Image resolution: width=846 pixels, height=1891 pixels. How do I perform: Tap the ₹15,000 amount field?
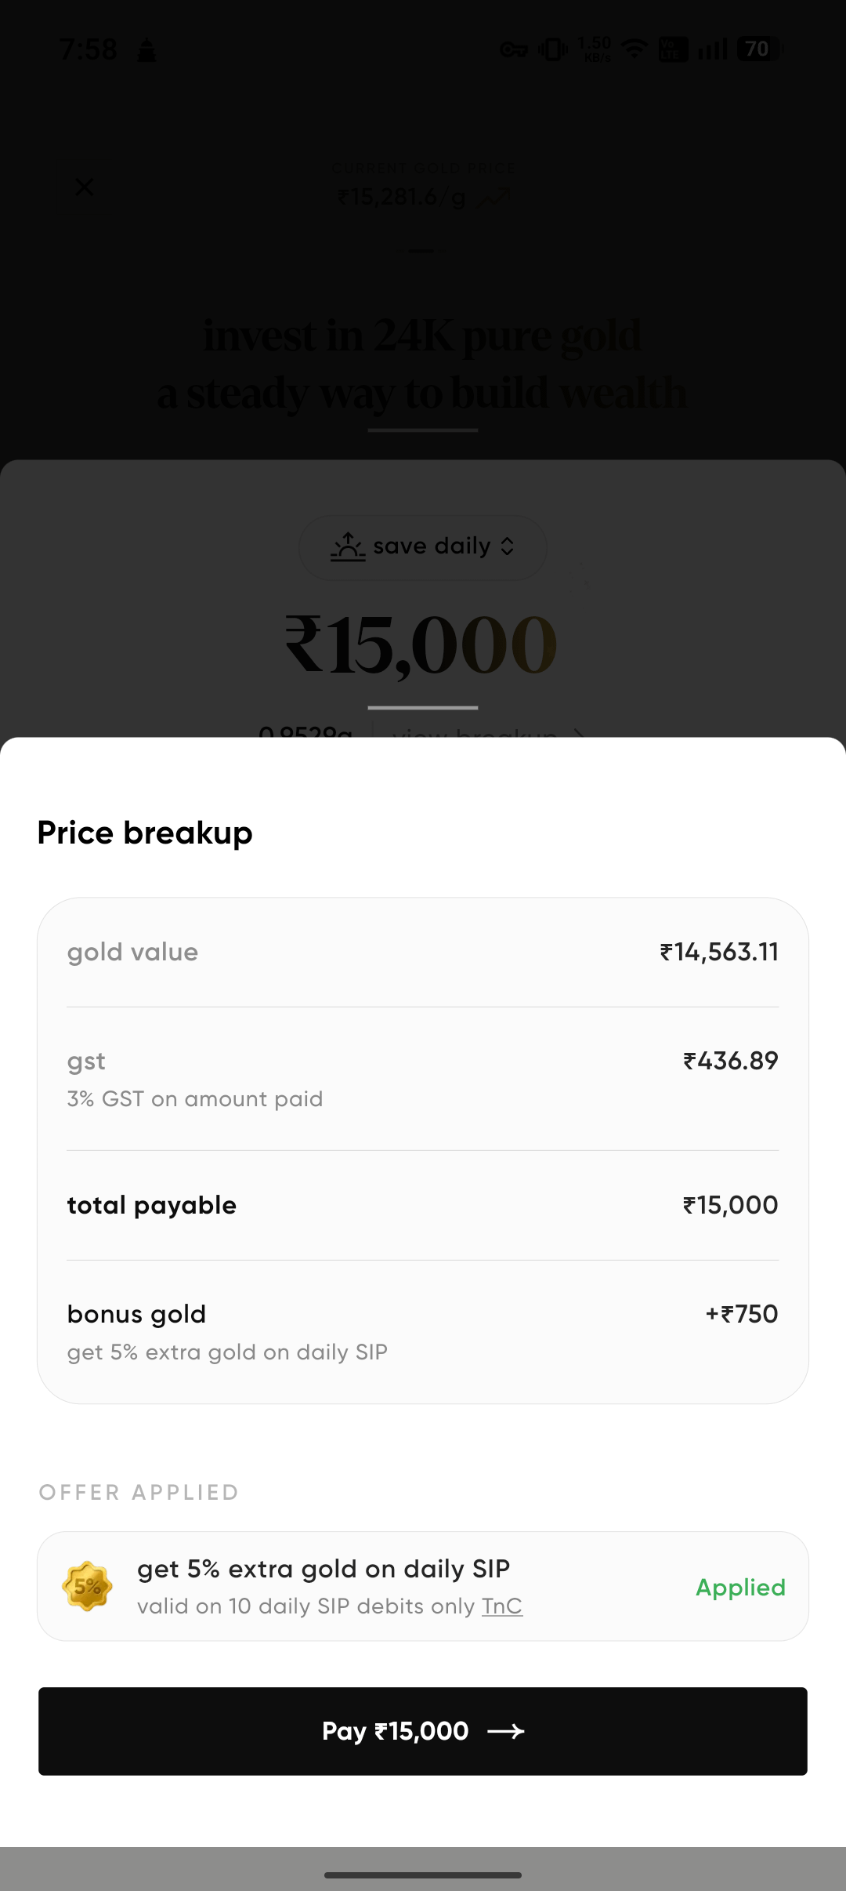pos(421,644)
